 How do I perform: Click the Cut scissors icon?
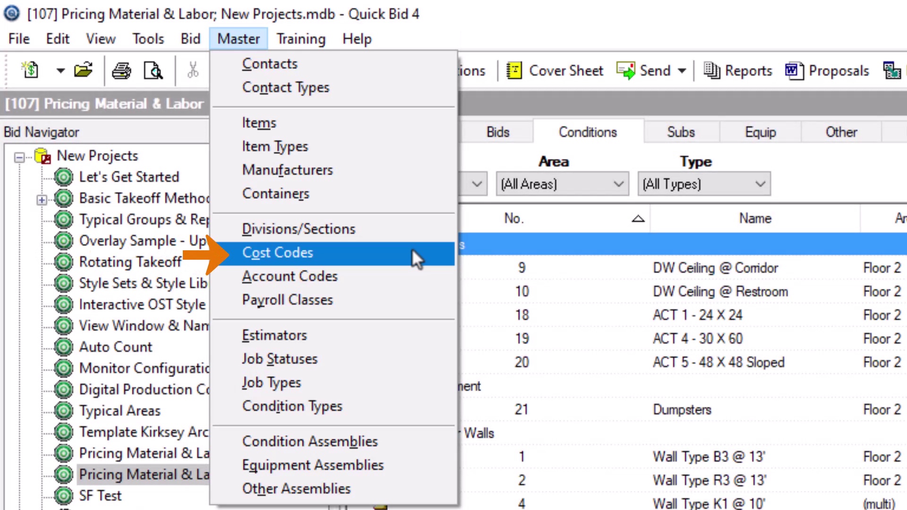193,70
